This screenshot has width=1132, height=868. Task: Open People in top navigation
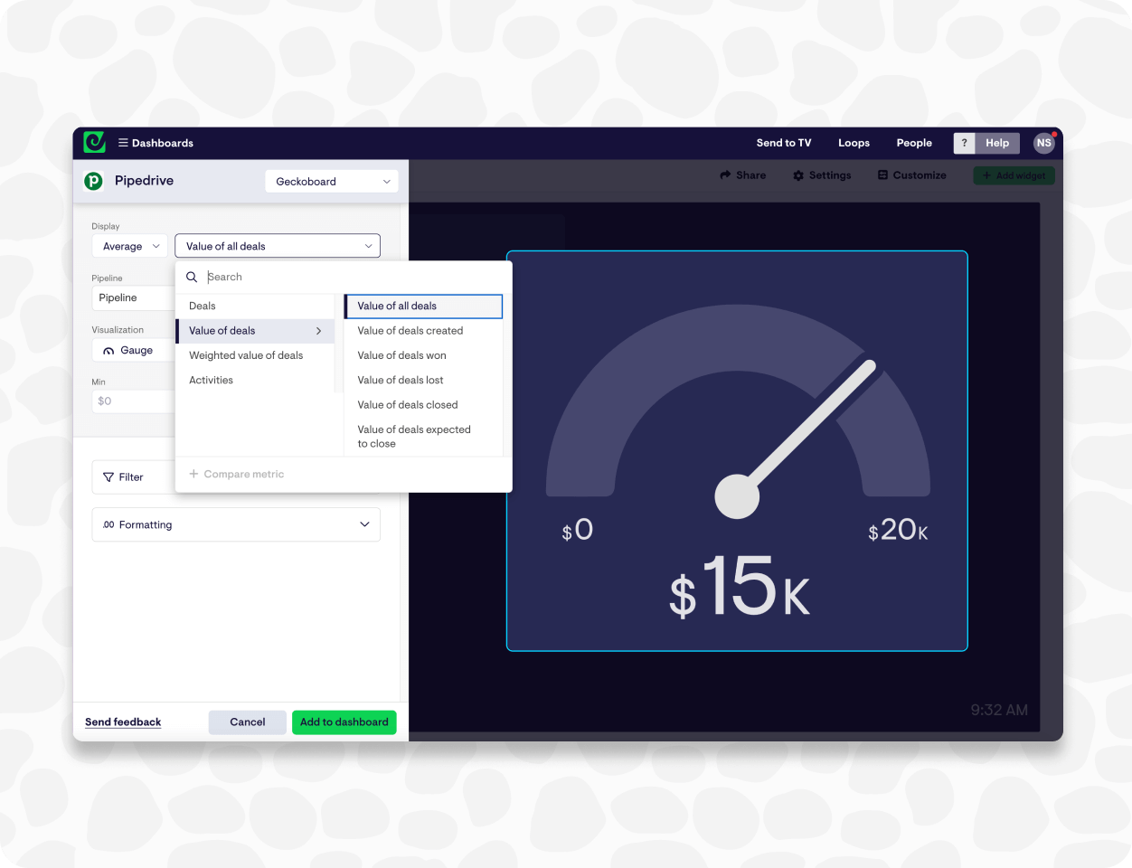[914, 143]
